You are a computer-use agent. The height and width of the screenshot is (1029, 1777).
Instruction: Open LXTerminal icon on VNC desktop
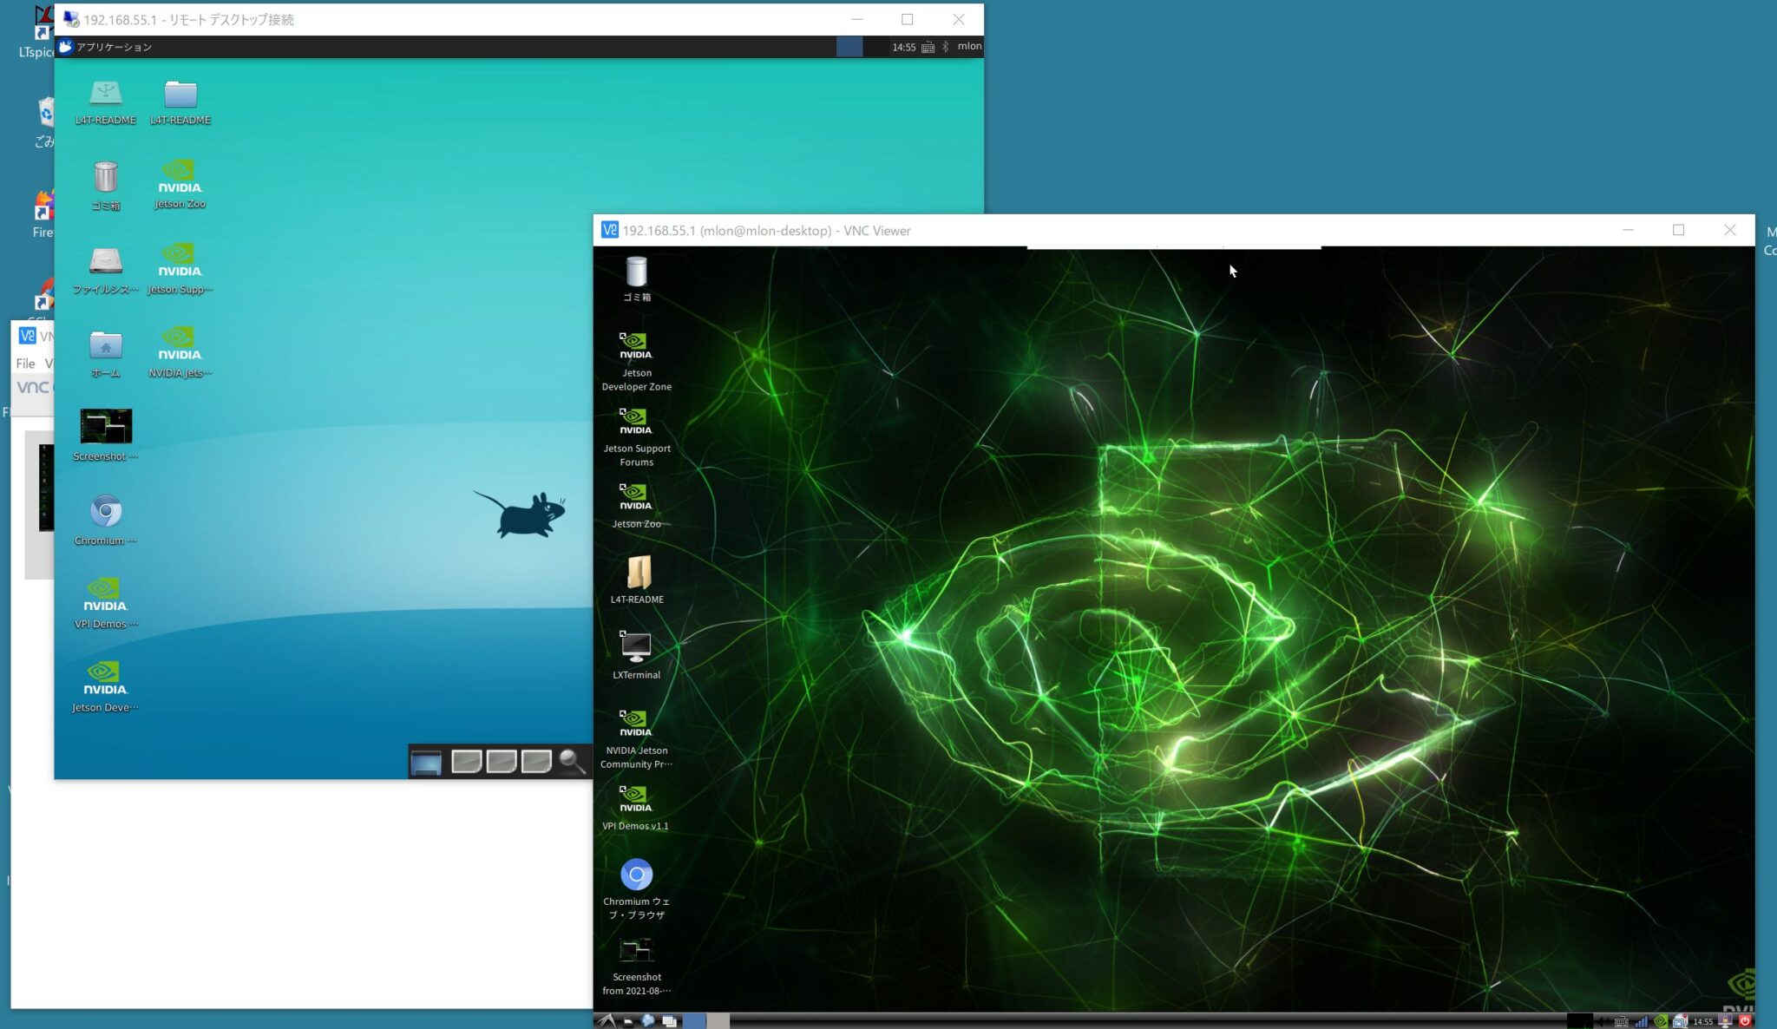coord(636,647)
